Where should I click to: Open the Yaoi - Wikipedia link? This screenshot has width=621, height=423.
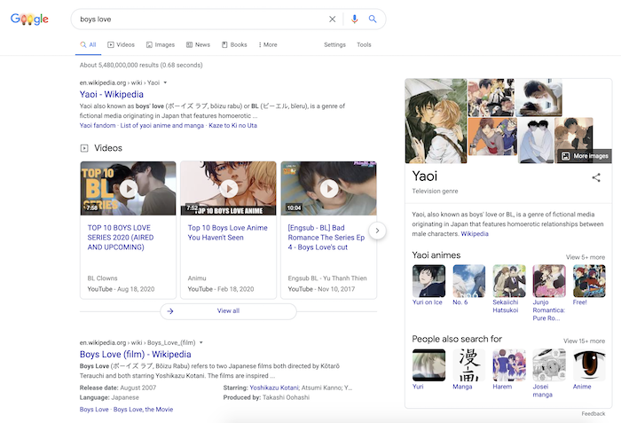[111, 94]
